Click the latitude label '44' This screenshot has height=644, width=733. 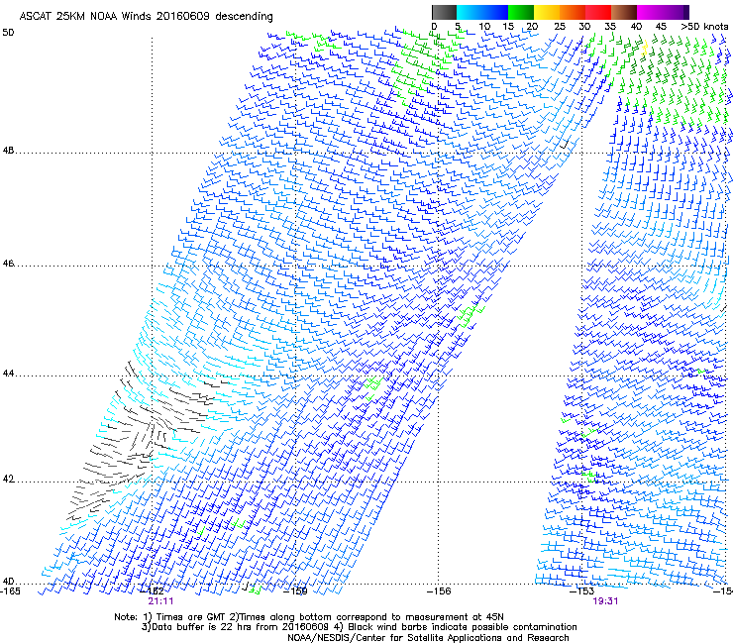coord(8,374)
